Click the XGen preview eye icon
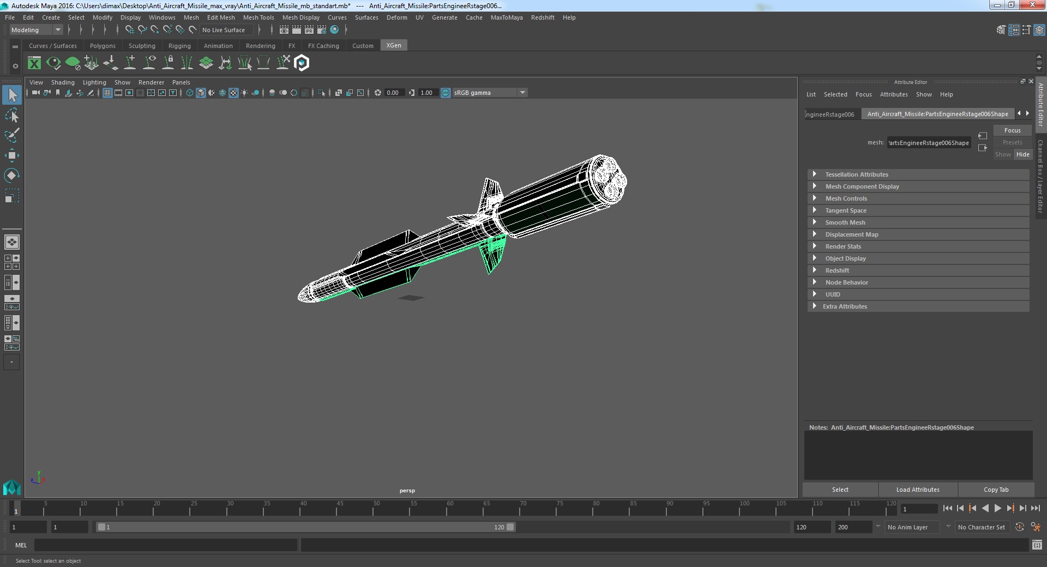The width and height of the screenshot is (1047, 567). (53, 63)
